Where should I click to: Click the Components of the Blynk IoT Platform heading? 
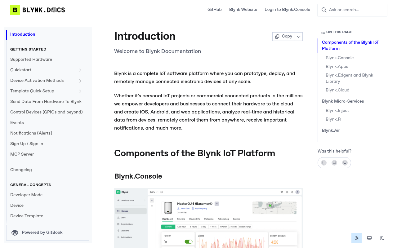coord(194,153)
